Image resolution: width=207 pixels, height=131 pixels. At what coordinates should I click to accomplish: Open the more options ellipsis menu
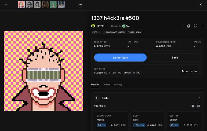click(x=202, y=26)
